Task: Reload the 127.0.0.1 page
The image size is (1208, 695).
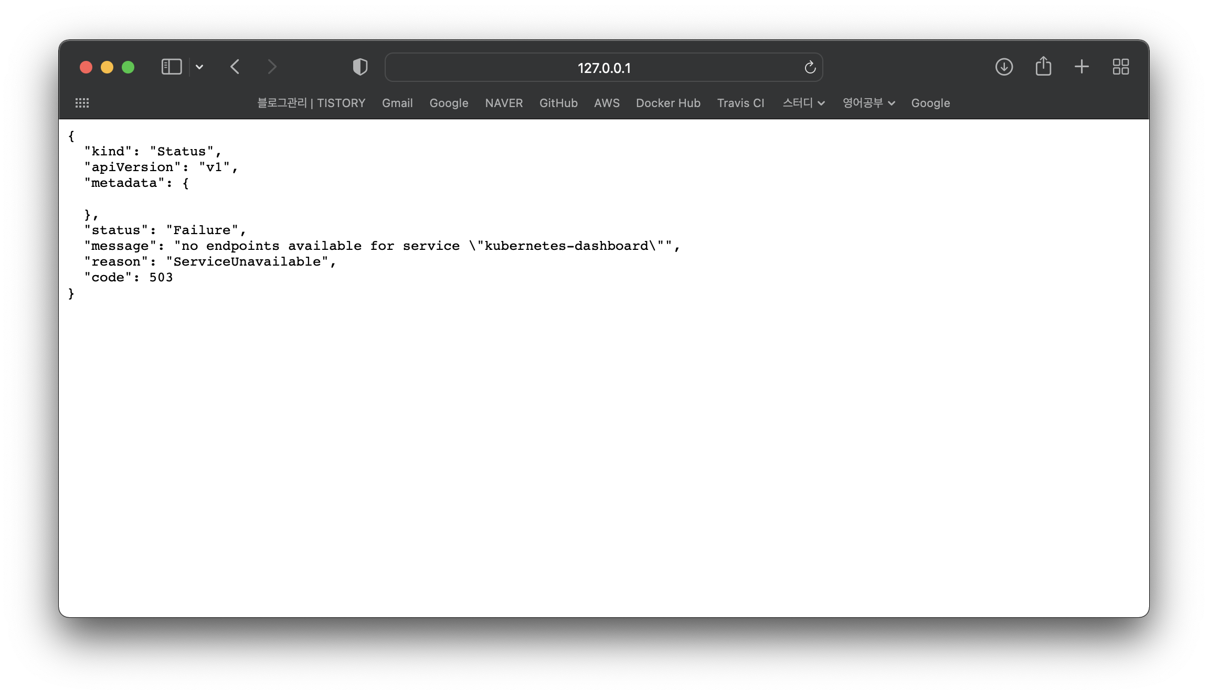Action: [x=810, y=67]
